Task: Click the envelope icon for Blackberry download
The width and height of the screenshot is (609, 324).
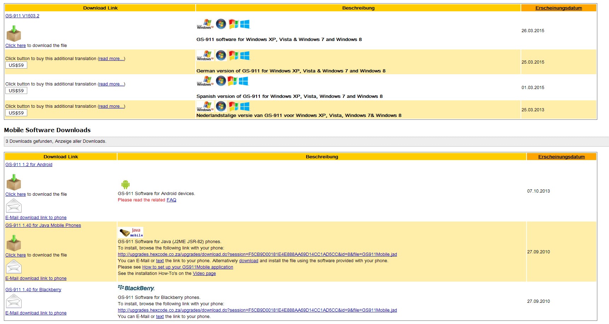Action: coord(14,301)
